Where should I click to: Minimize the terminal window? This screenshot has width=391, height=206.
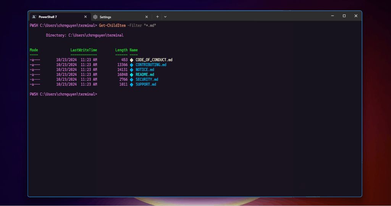point(333,16)
